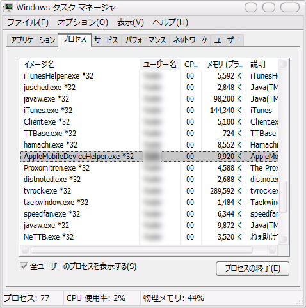This screenshot has width=306, height=308.
Task: Click the プロセス: 77 status entry
Action: (27, 298)
